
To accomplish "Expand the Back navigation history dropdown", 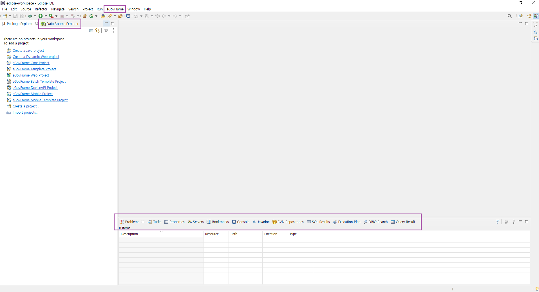I will click(x=169, y=16).
